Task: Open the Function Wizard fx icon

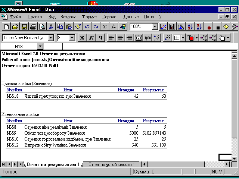Action: [x=114, y=27]
